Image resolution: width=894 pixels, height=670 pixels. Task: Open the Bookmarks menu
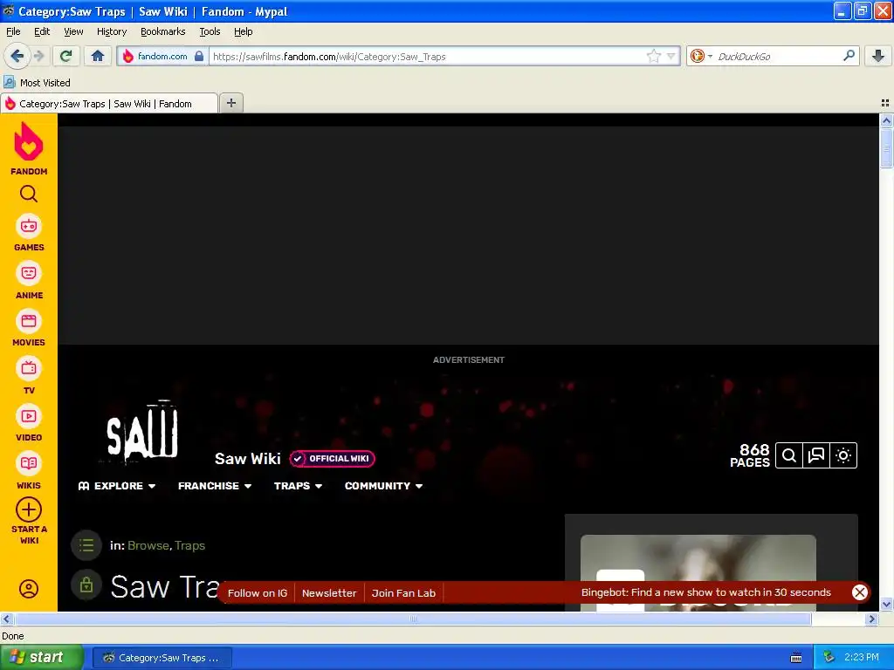point(163,31)
